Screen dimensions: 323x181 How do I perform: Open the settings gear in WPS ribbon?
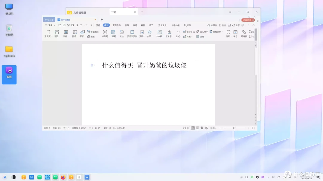[243, 25]
